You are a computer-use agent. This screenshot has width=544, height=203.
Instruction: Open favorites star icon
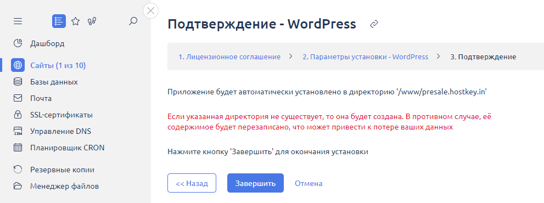pyautogui.click(x=75, y=21)
